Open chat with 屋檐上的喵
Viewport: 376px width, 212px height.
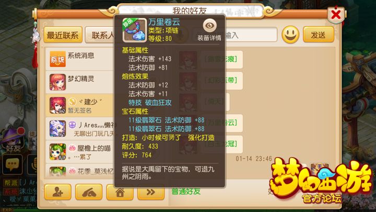point(80,152)
